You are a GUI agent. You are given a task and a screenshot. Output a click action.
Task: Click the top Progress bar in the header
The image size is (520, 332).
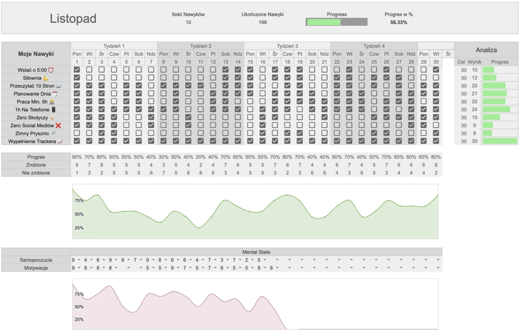337,22
